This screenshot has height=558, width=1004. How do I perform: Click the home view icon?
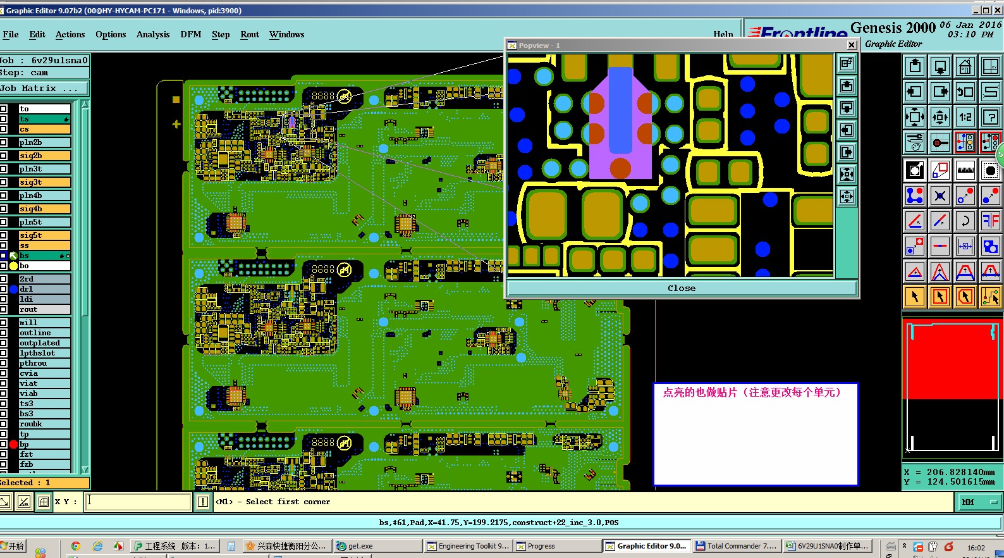click(965, 66)
